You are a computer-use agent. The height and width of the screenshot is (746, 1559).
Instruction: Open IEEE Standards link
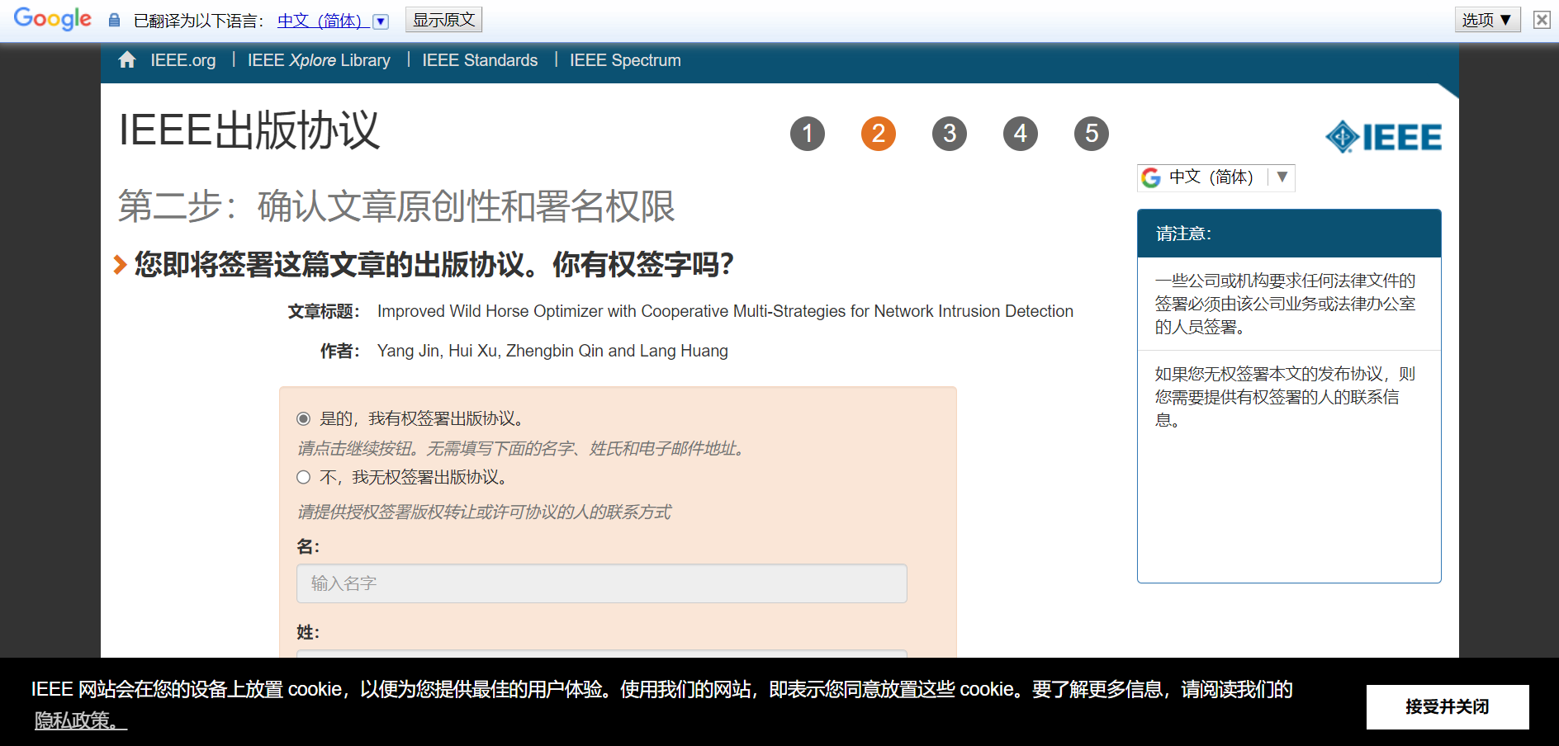480,60
